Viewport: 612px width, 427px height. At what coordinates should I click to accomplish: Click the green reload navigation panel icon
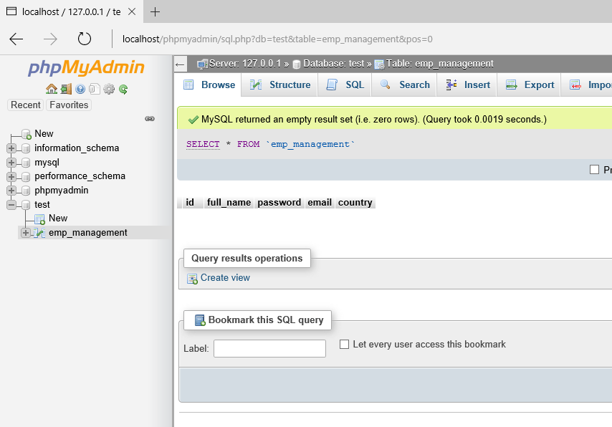click(123, 90)
